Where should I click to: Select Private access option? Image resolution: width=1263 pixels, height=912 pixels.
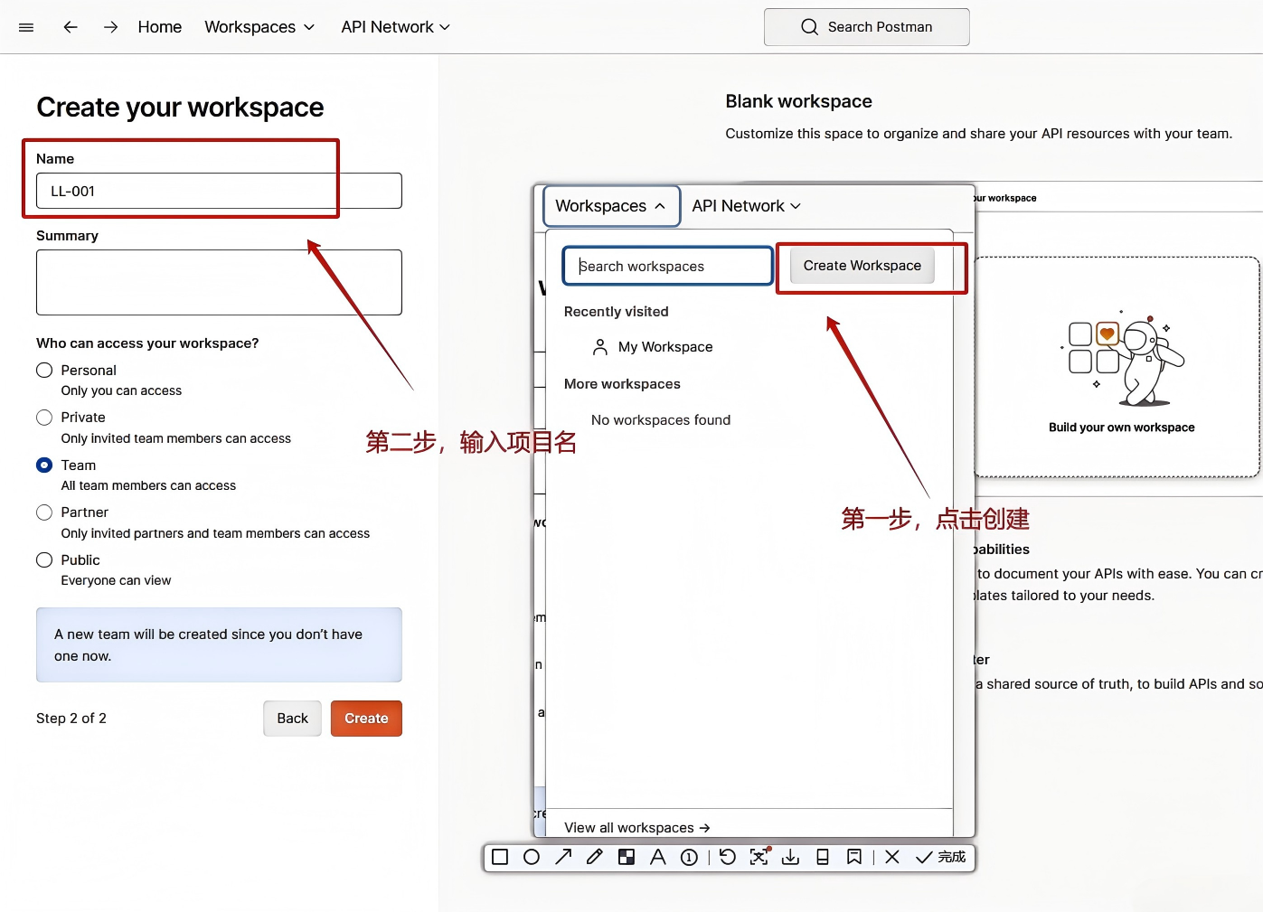click(44, 418)
